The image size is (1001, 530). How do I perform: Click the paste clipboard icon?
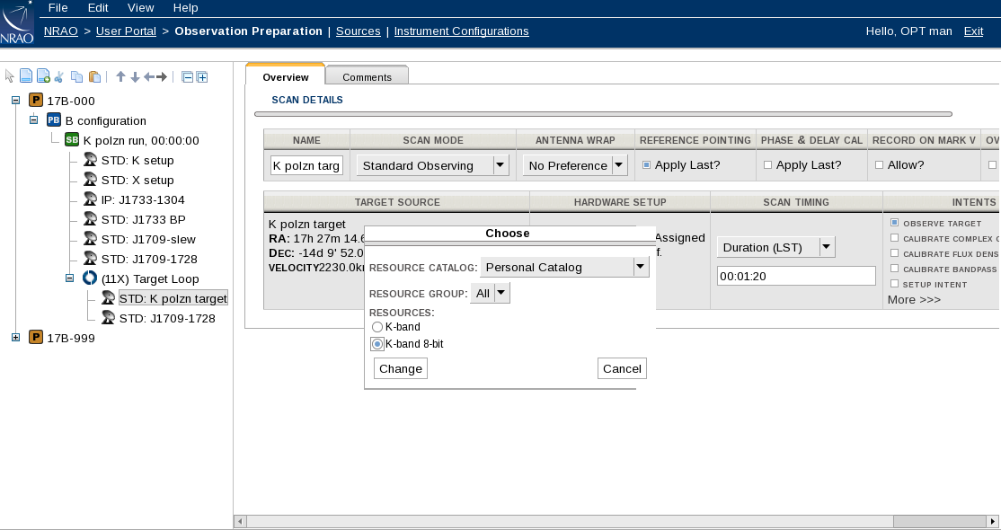point(94,77)
